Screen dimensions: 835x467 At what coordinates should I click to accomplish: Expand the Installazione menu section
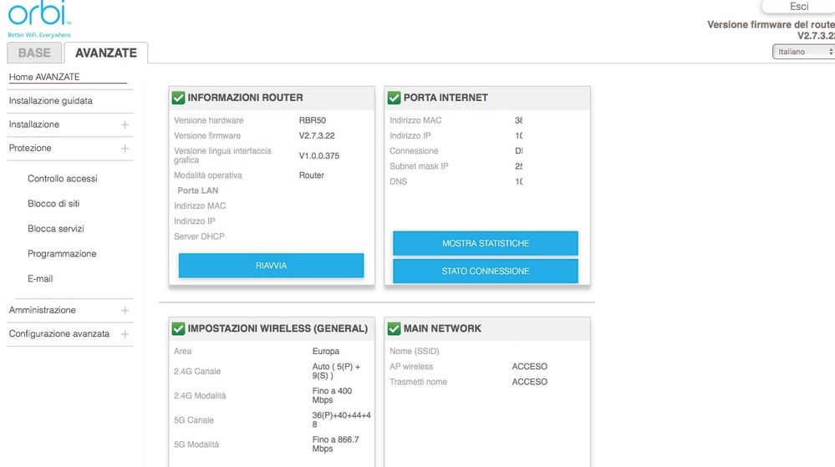[125, 124]
